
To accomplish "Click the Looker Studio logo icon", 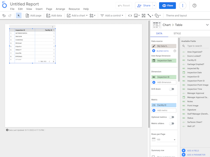I will (4, 5).
